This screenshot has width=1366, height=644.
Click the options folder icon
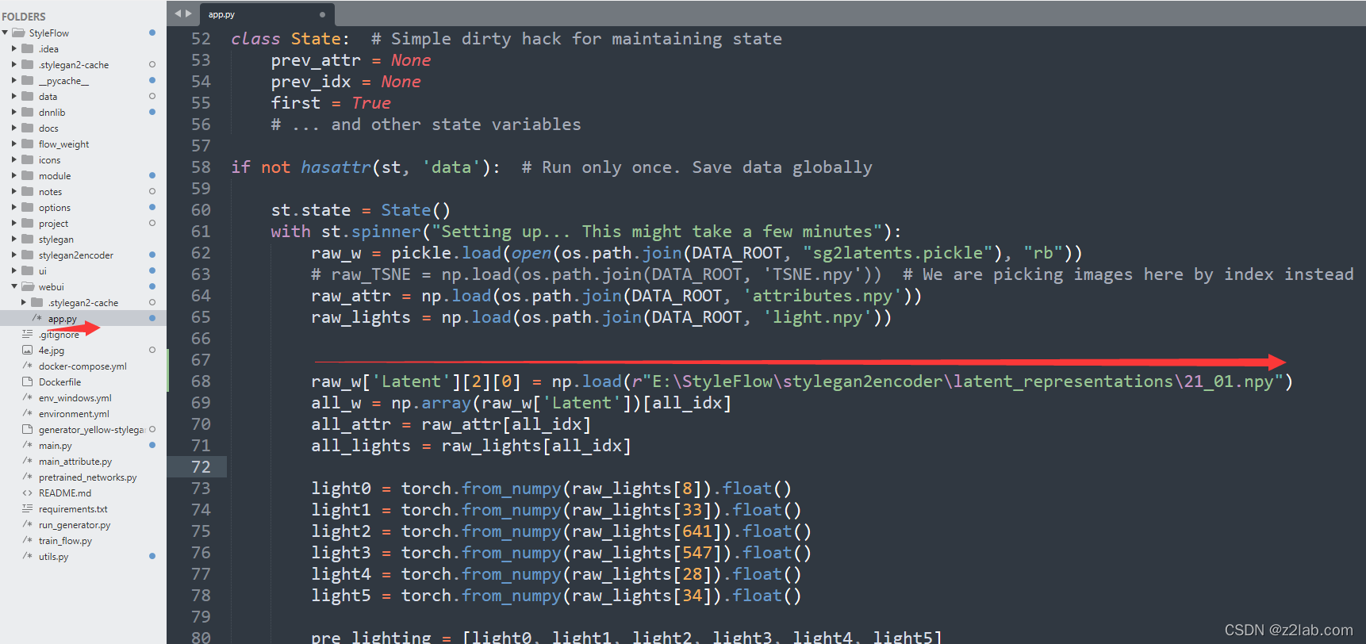pyautogui.click(x=28, y=207)
